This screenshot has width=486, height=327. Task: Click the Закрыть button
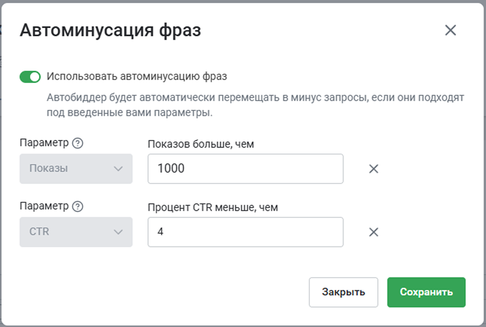click(343, 292)
